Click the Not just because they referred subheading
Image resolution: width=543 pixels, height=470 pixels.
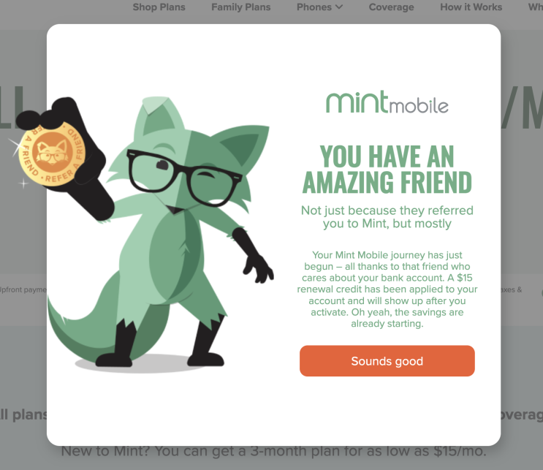[x=387, y=217]
